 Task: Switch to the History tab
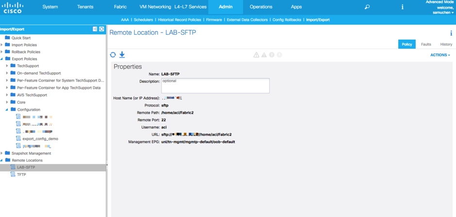point(446,44)
